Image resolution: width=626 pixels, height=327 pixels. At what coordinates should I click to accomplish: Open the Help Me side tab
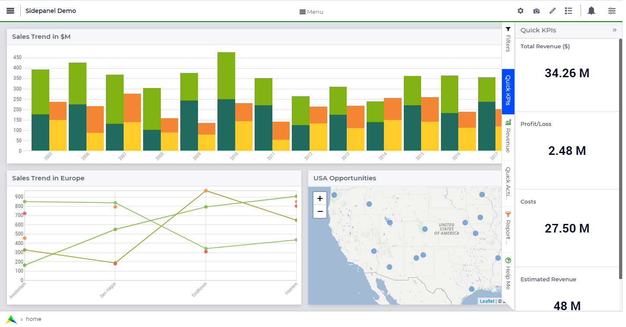[x=508, y=274]
